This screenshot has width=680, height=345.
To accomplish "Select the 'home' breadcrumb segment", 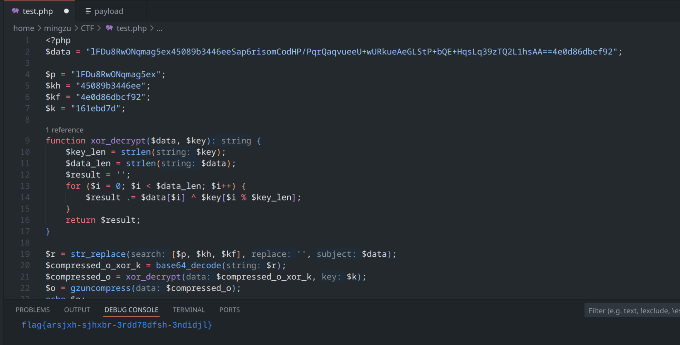I will (x=24, y=28).
